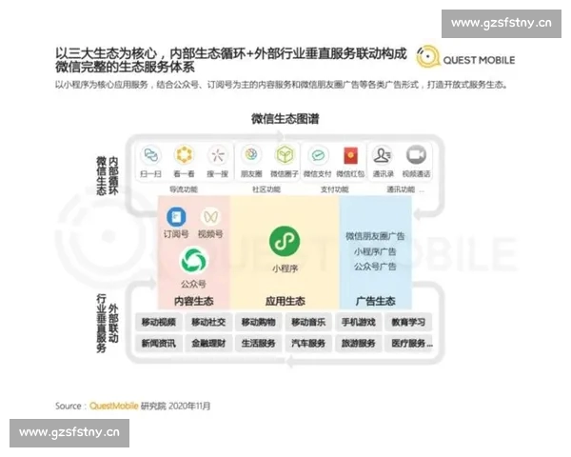Image resolution: width=571 pixels, height=457 pixels.
Task: Click the grey subtitle beginning 以小程序为核心应用服务
Action: pyautogui.click(x=281, y=85)
